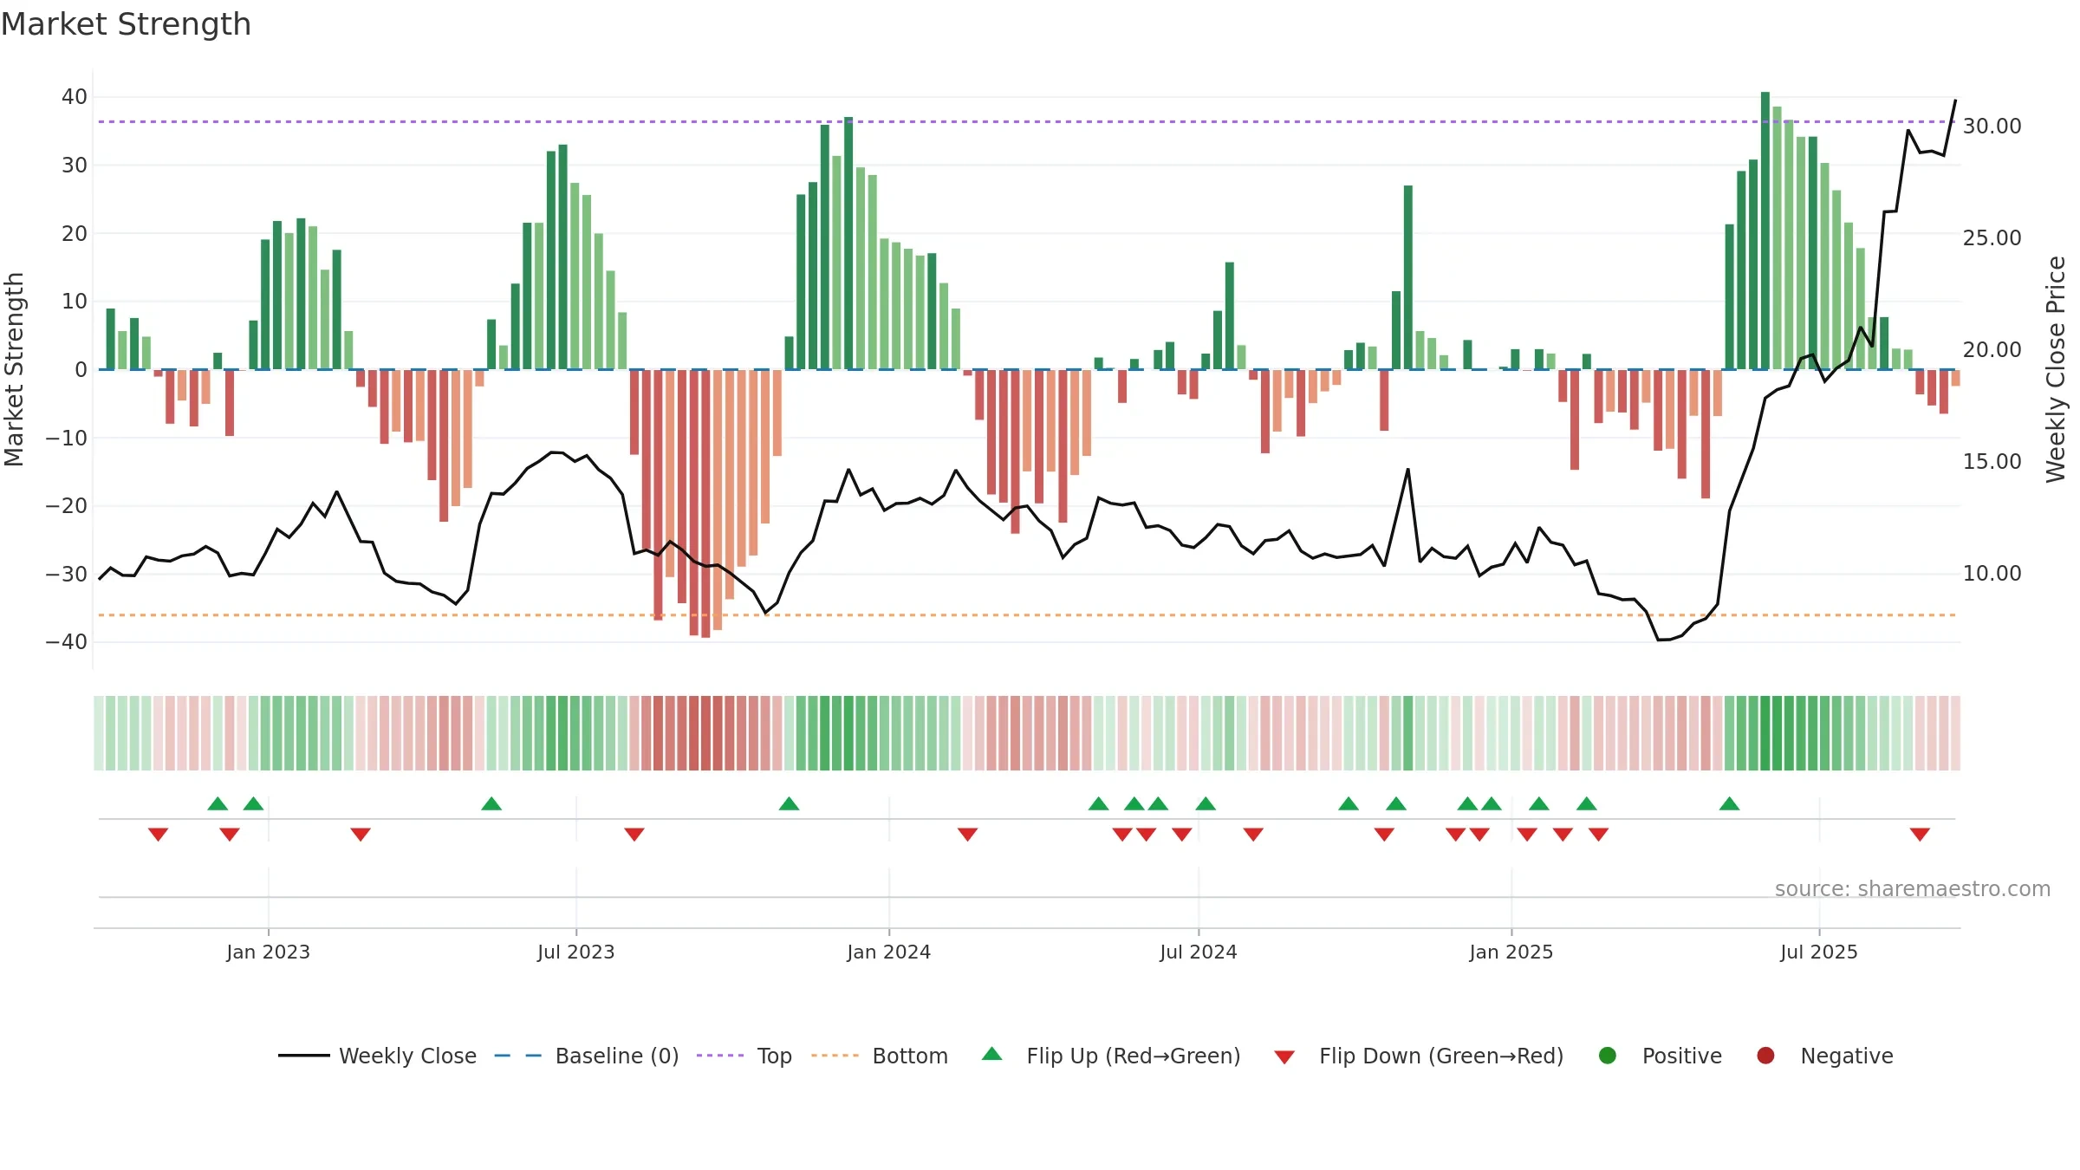Click the red Flip Down legend triangle icon

click(x=1285, y=1057)
